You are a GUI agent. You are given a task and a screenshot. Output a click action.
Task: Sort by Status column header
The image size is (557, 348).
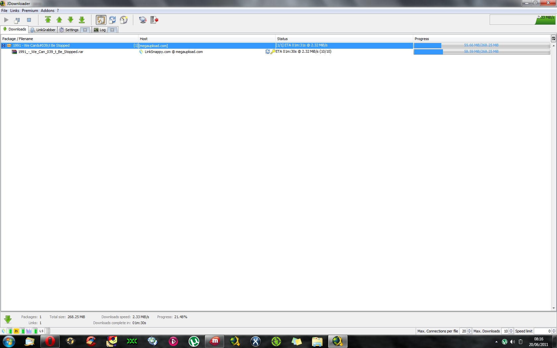click(x=344, y=39)
